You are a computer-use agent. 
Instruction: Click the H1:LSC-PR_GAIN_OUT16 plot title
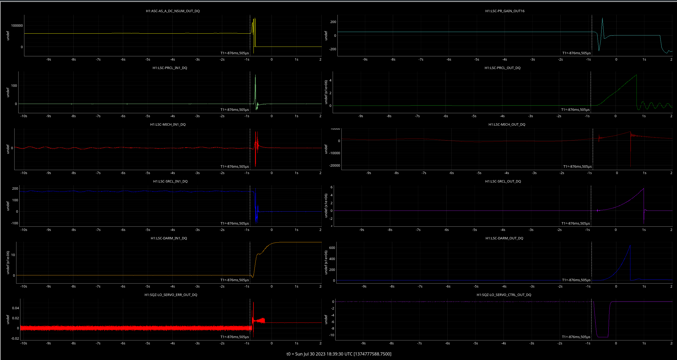(x=505, y=11)
